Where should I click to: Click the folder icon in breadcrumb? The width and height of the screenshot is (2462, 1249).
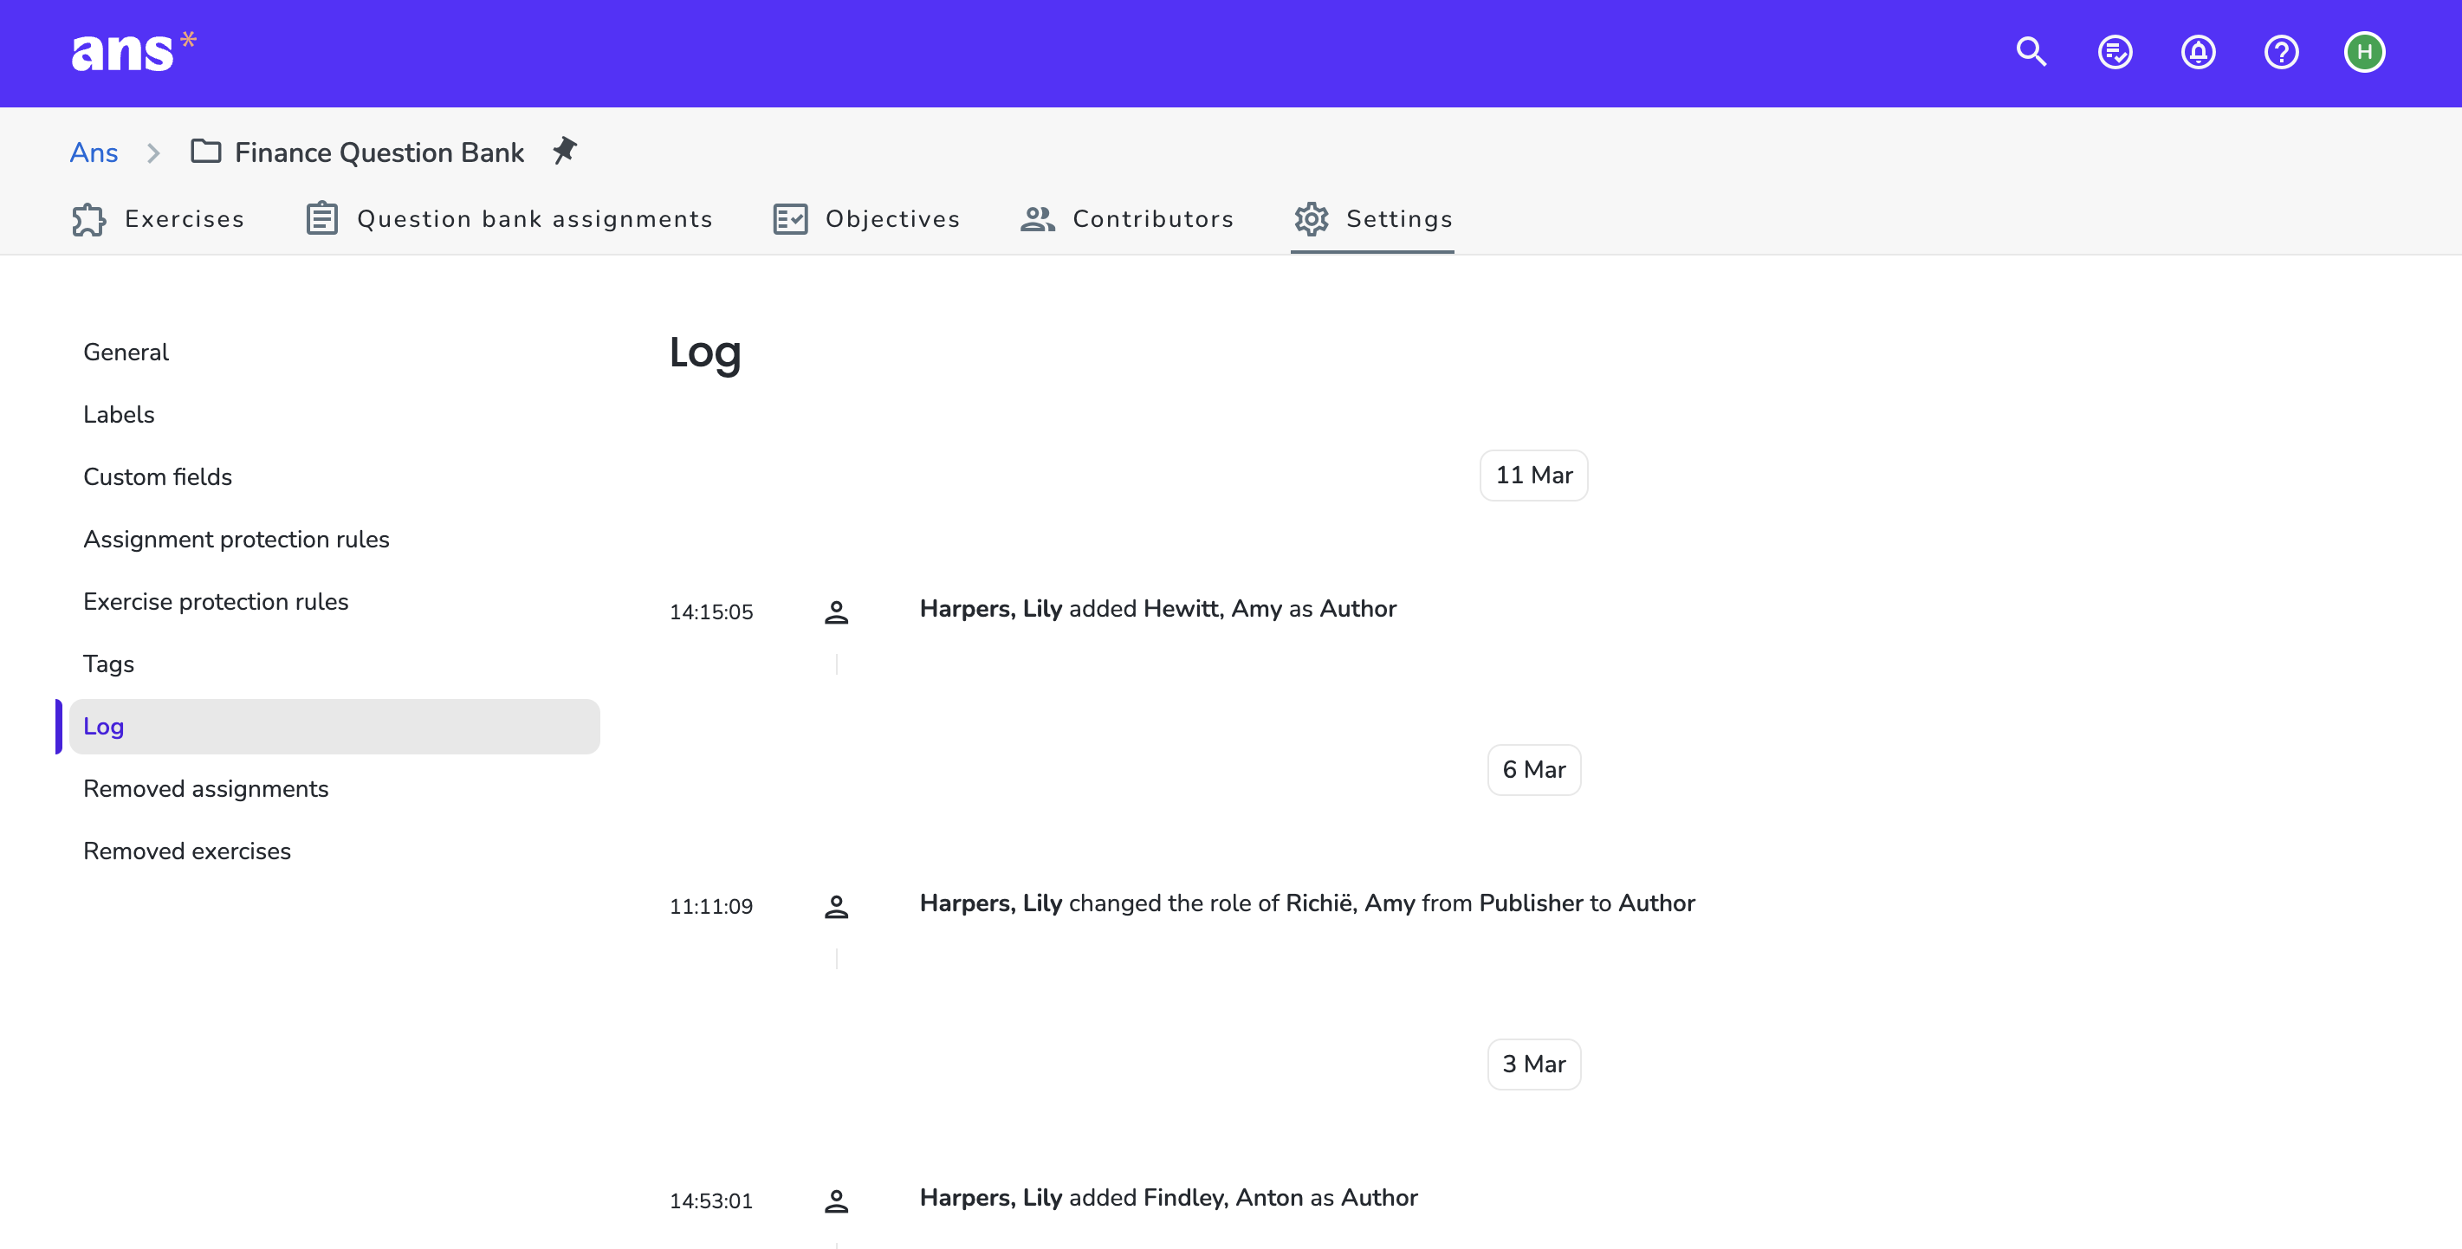pos(205,151)
